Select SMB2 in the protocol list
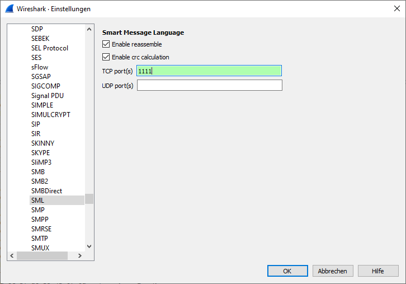The height and width of the screenshot is (284, 406). pos(39,181)
